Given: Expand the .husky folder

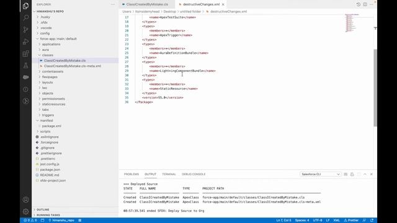Looking at the screenshot, I should click(x=45, y=17).
